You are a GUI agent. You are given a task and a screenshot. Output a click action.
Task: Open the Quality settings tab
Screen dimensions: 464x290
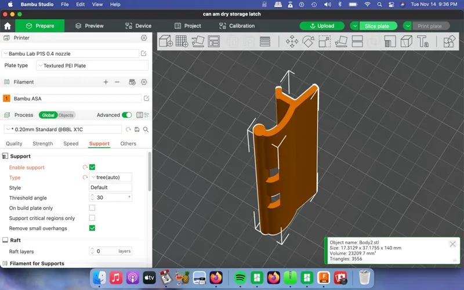14,143
